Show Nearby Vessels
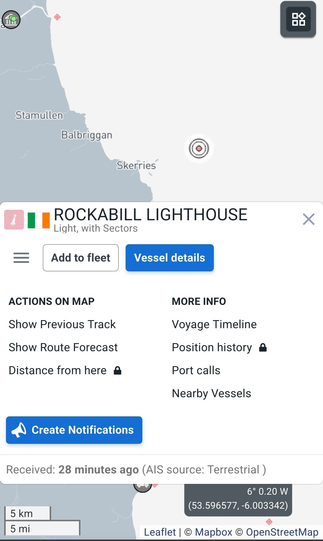This screenshot has height=541, width=323. tap(211, 393)
